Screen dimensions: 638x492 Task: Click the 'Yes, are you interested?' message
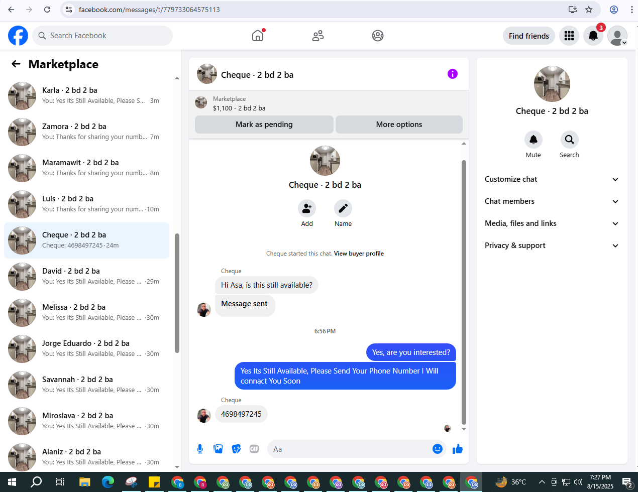[411, 352]
